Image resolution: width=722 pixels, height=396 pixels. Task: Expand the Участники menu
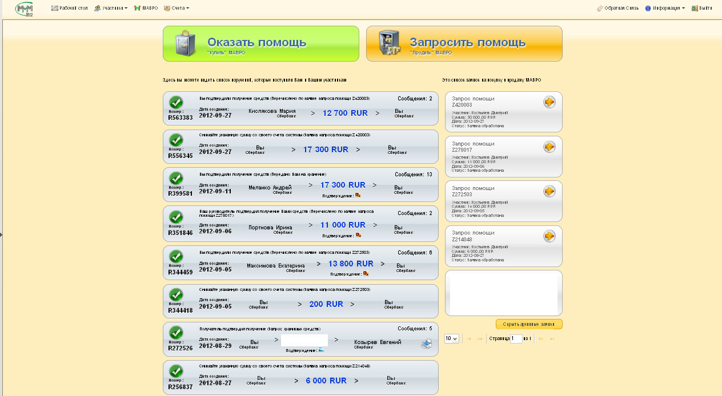(111, 9)
